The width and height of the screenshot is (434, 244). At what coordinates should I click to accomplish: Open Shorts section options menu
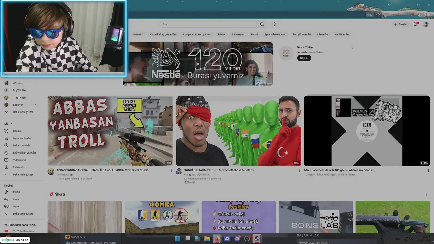tap(426, 194)
